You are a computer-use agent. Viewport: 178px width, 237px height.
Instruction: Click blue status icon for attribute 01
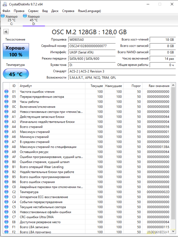coord(7,92)
